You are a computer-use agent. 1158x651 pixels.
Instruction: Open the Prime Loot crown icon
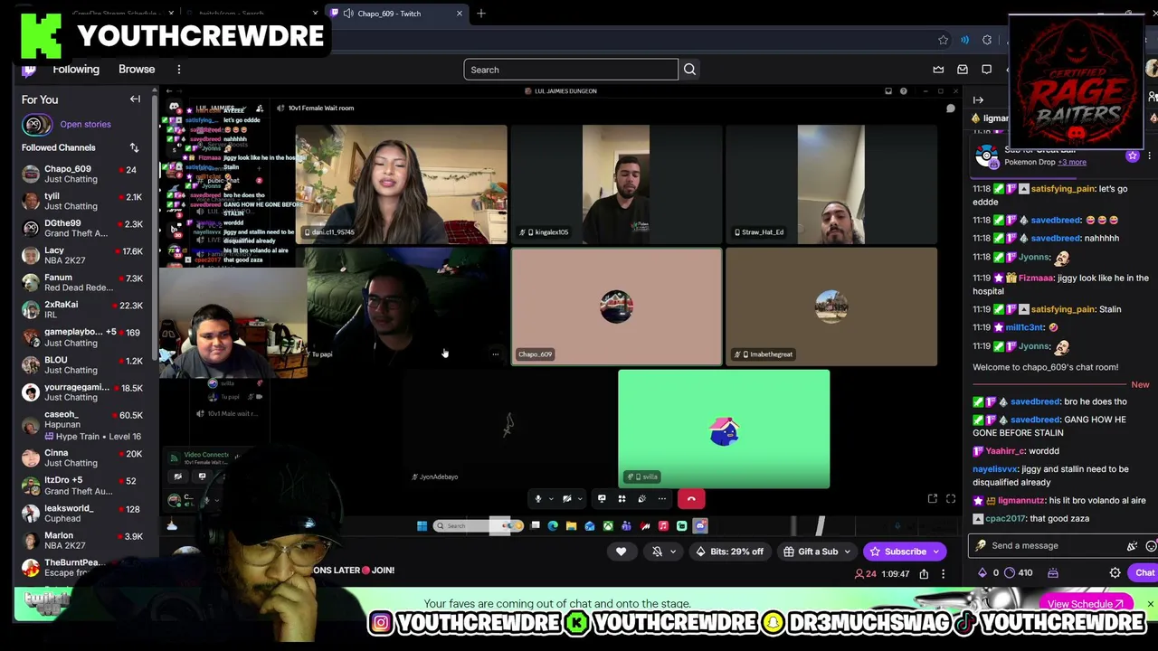pos(938,70)
